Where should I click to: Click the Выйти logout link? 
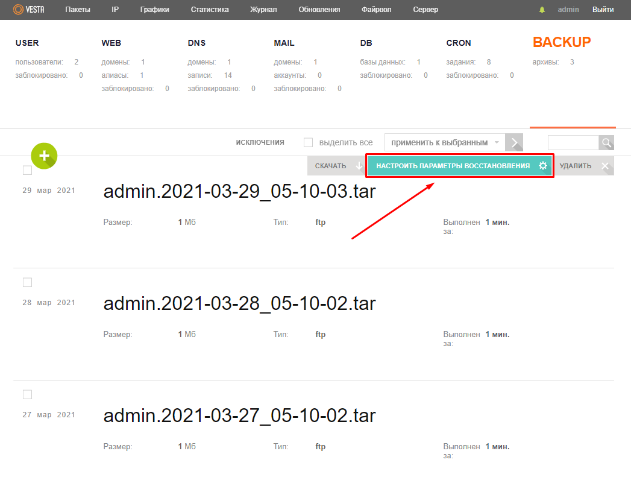click(x=603, y=10)
